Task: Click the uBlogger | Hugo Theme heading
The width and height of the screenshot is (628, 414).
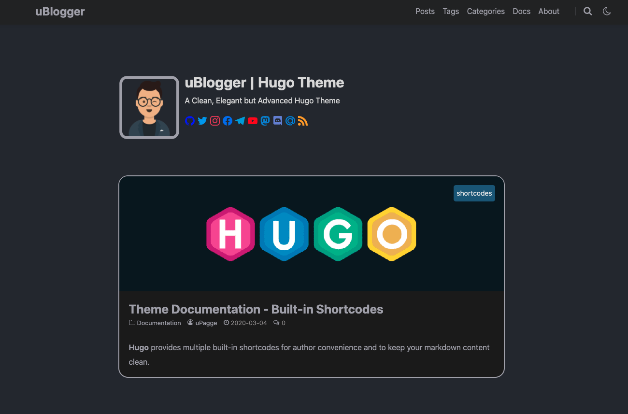Action: [264, 83]
